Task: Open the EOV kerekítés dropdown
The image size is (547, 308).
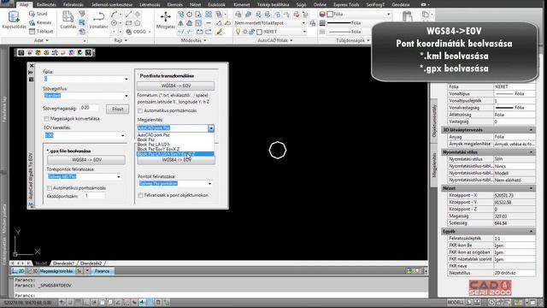Action: (x=84, y=135)
